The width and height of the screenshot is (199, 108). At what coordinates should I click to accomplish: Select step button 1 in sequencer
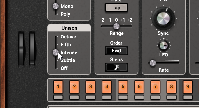click(58, 87)
